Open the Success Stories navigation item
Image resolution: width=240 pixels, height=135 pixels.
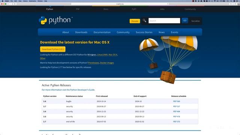(144, 32)
